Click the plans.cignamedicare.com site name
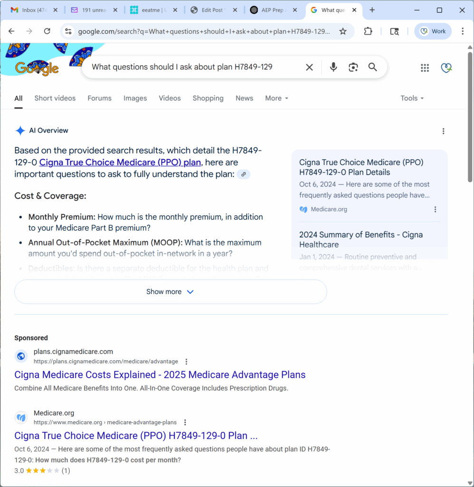The width and height of the screenshot is (474, 487). [x=73, y=351]
